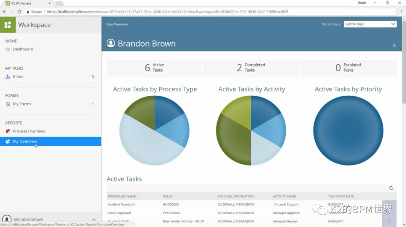Click the Manager Review activity cell
This screenshot has width=406, height=227.
point(285,221)
